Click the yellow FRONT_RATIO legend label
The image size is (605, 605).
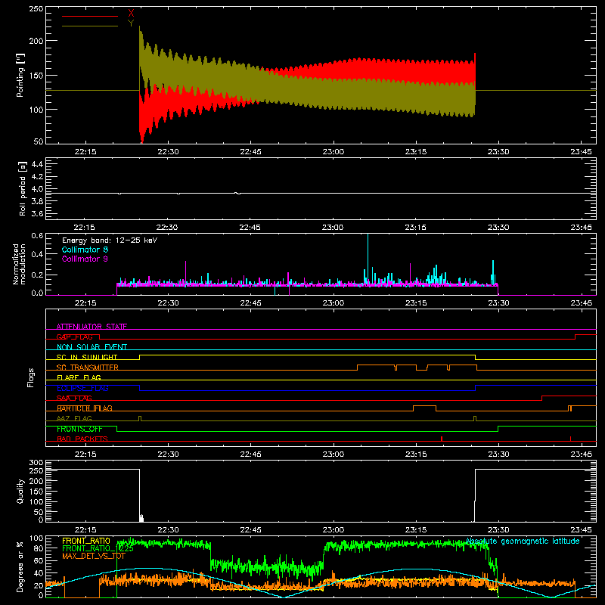coord(86,541)
